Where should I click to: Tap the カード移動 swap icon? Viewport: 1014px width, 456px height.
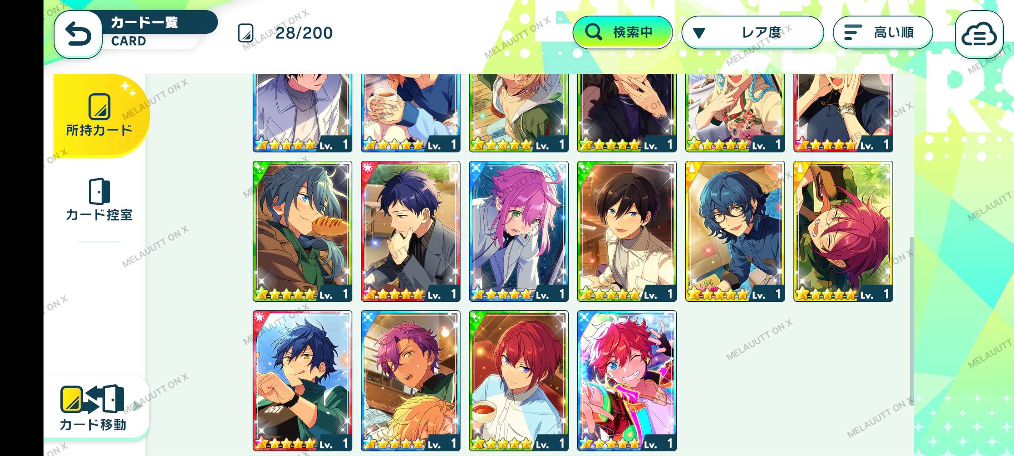[93, 399]
